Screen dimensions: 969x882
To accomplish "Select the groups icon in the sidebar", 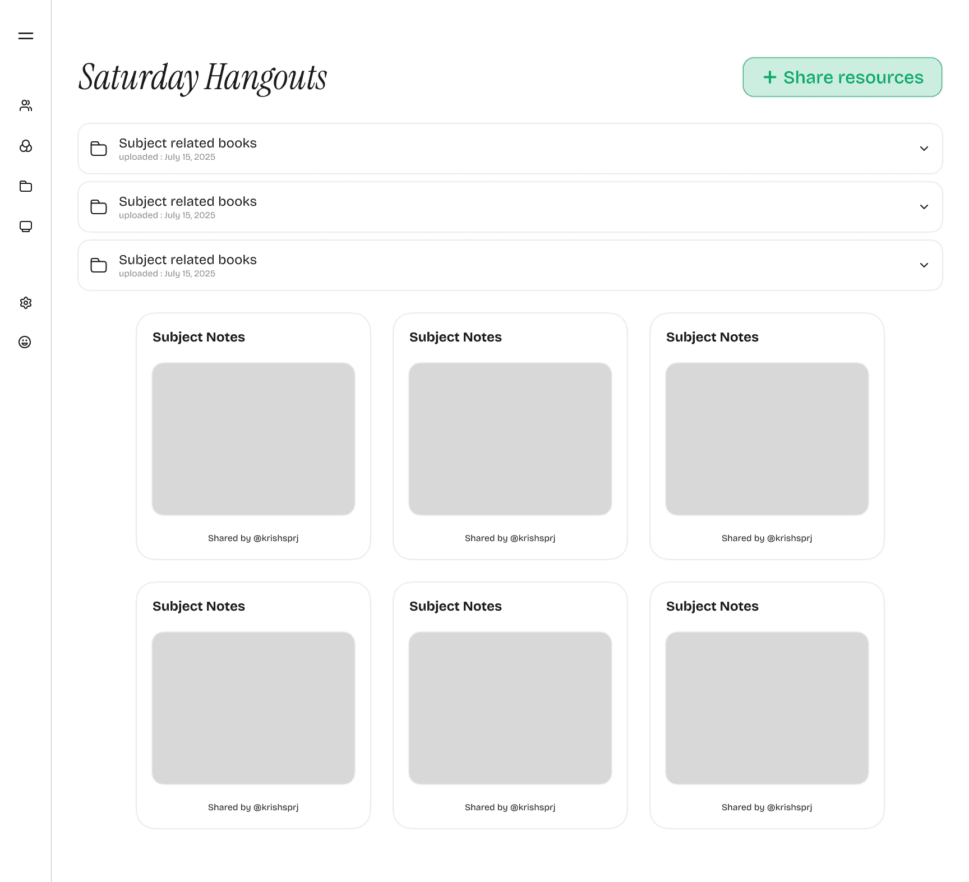I will click(x=25, y=147).
